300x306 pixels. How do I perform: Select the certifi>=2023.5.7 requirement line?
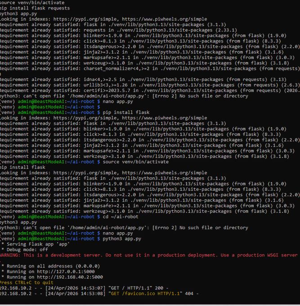[x=150, y=90]
